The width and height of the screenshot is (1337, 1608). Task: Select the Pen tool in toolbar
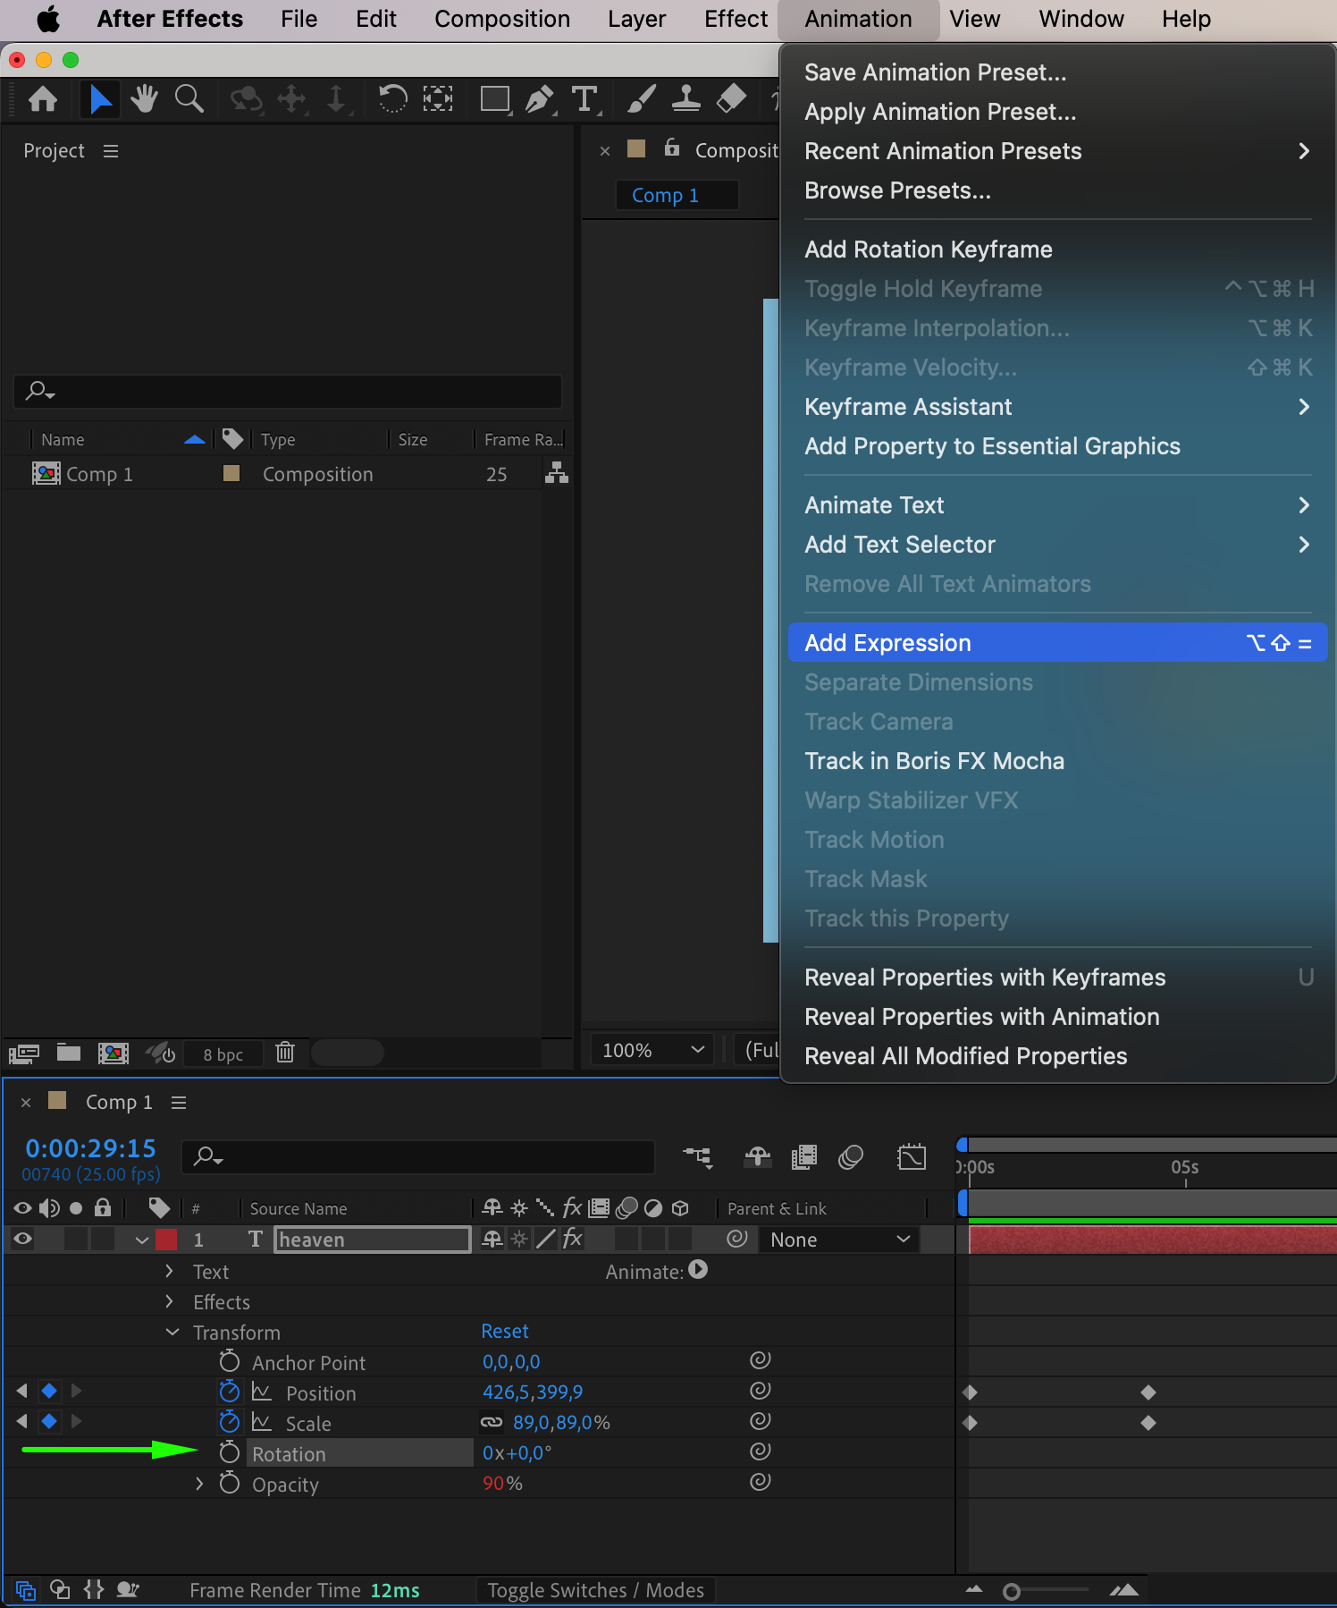point(538,99)
